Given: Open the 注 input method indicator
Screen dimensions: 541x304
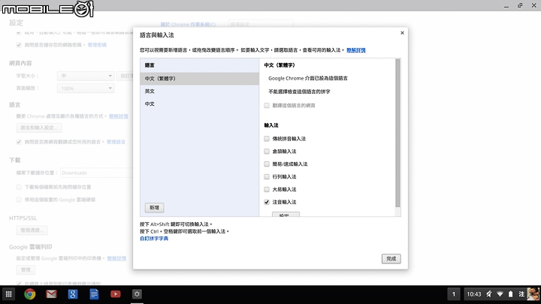Looking at the screenshot, I should pos(521,294).
